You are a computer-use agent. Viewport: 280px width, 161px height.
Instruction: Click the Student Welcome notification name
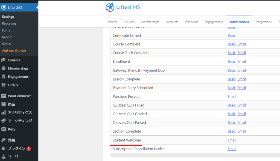tap(127, 140)
